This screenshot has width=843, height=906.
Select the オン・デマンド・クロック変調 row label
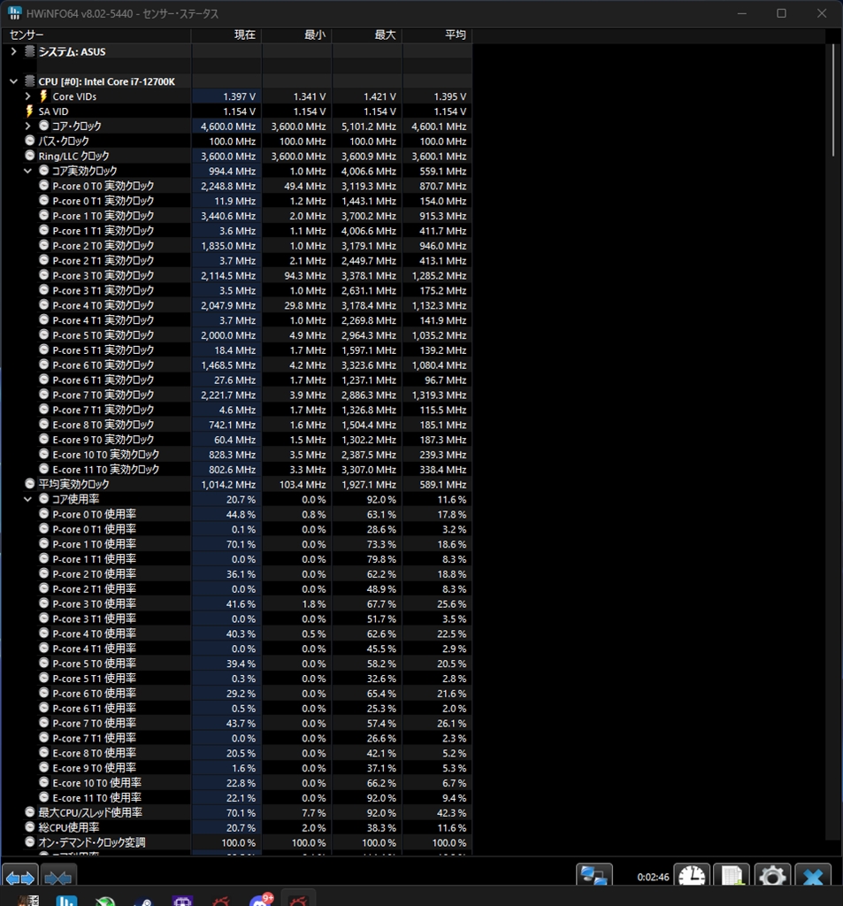[92, 842]
